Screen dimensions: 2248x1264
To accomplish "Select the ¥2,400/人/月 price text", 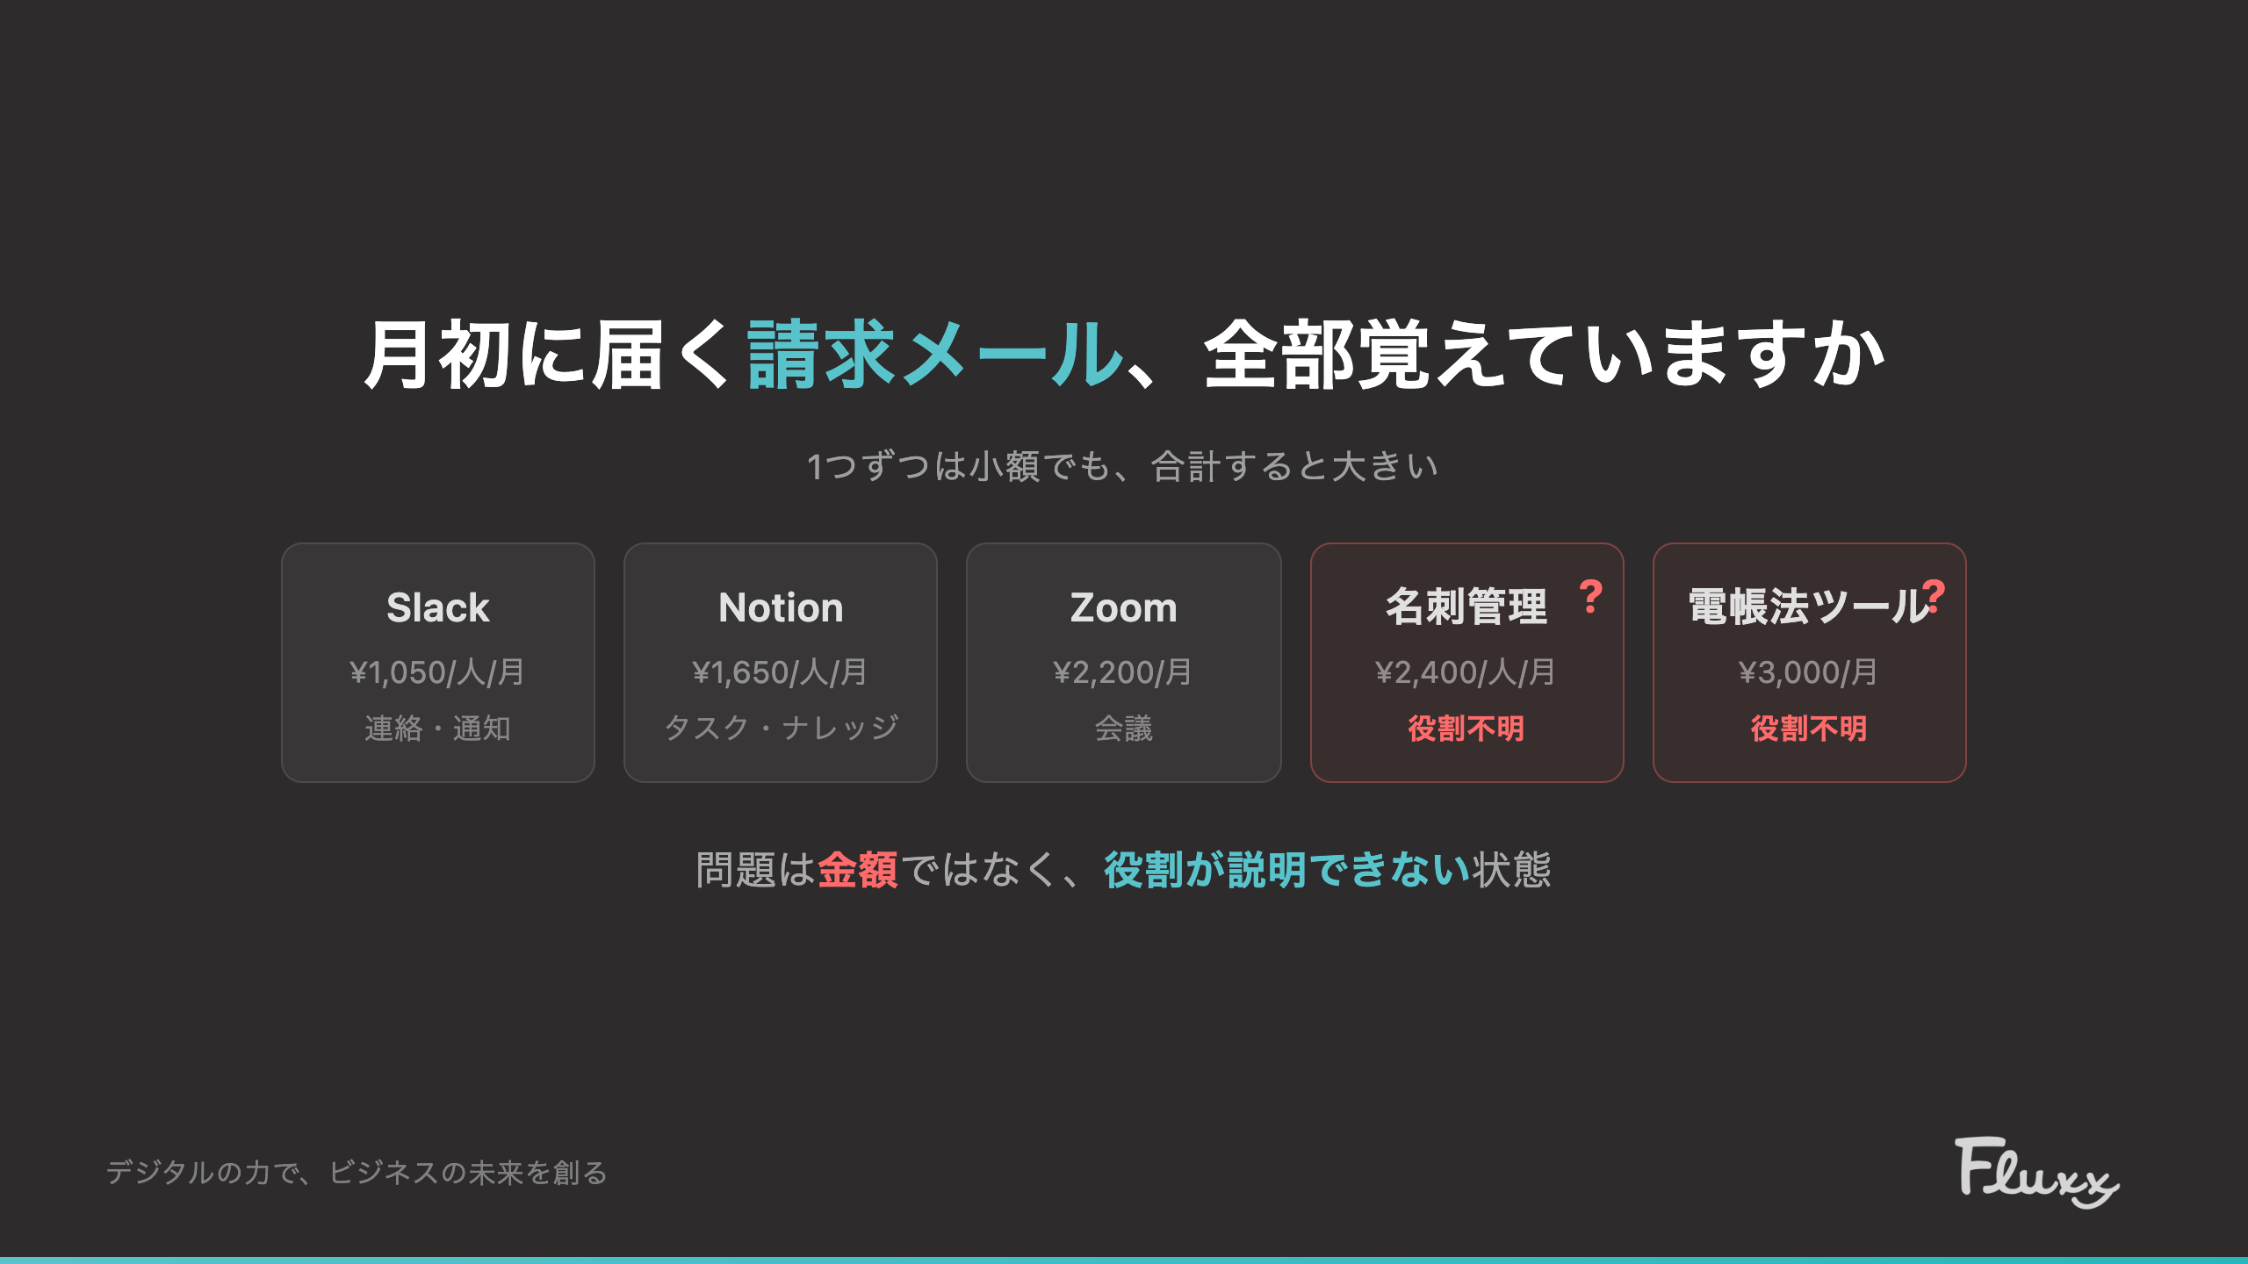I will tap(1466, 672).
